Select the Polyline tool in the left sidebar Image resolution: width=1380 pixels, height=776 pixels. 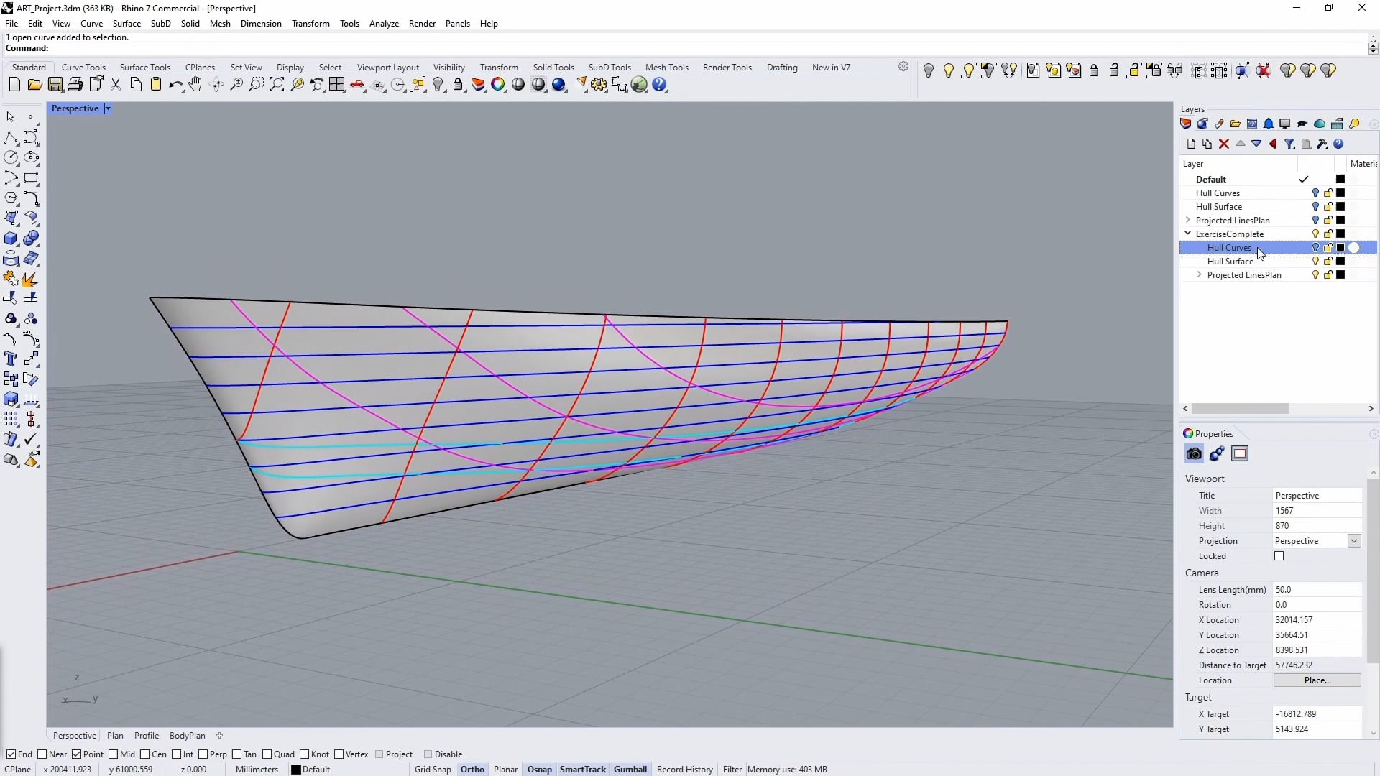tap(11, 138)
